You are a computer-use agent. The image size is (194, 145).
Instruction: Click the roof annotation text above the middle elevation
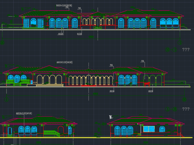64,62
